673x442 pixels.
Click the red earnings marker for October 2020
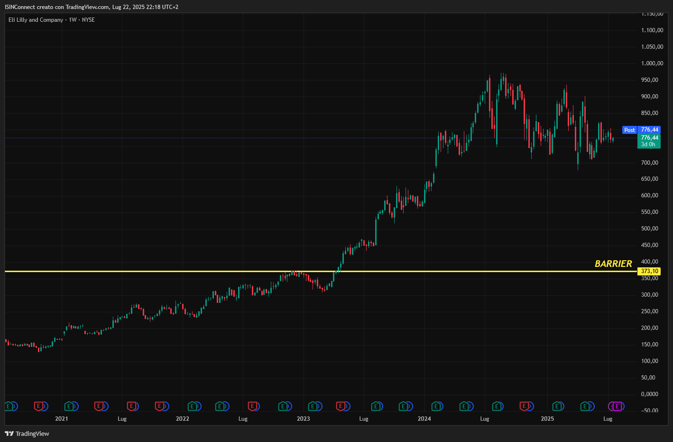pos(38,406)
